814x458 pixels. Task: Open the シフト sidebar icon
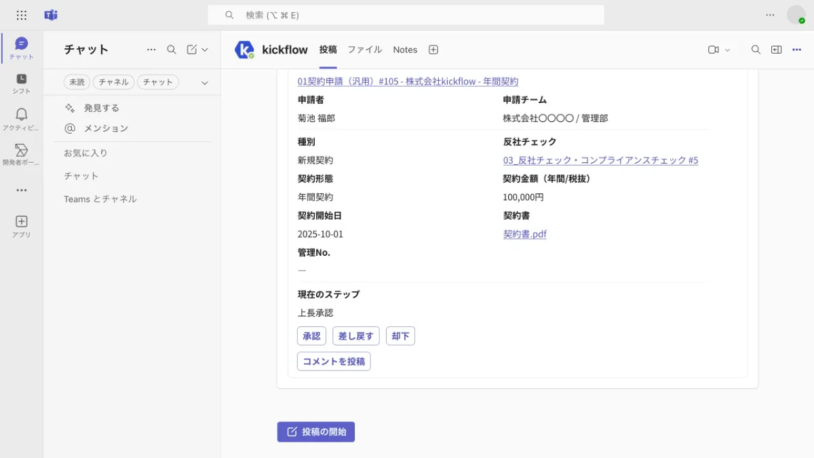(22, 83)
